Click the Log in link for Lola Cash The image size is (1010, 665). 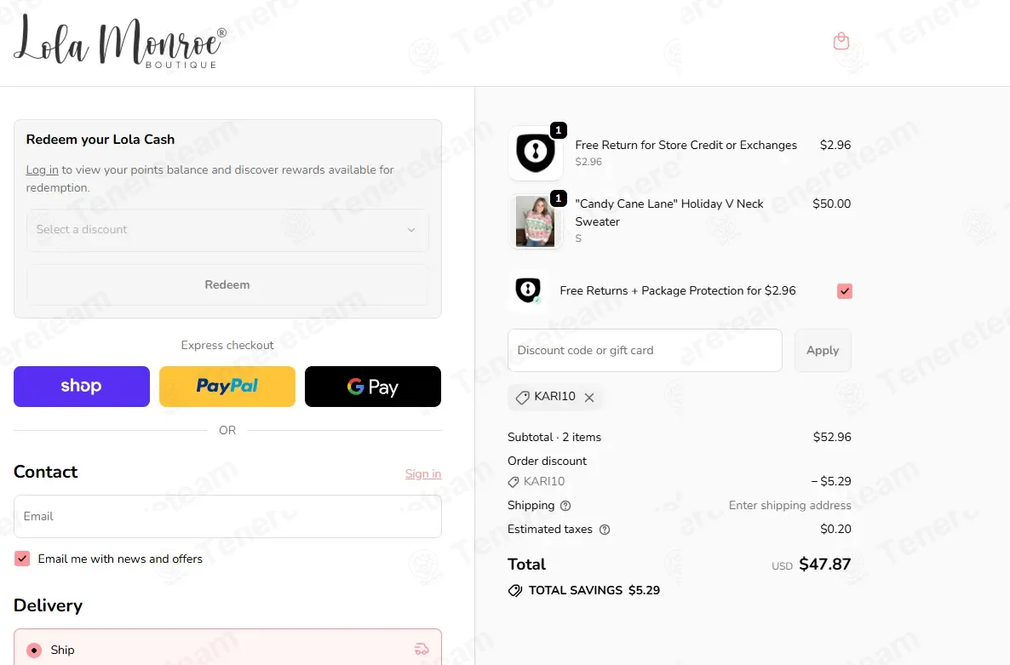tap(42, 169)
